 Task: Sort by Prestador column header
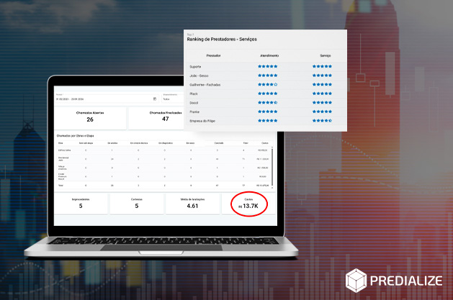pyautogui.click(x=213, y=55)
